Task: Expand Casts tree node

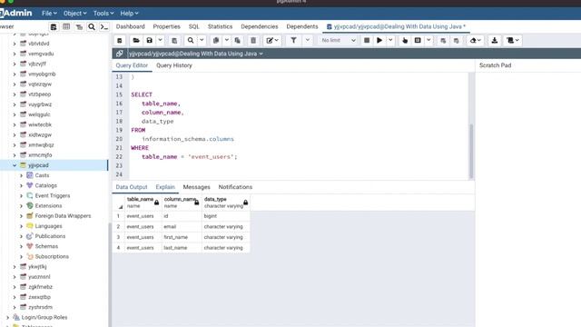Action: tap(21, 175)
